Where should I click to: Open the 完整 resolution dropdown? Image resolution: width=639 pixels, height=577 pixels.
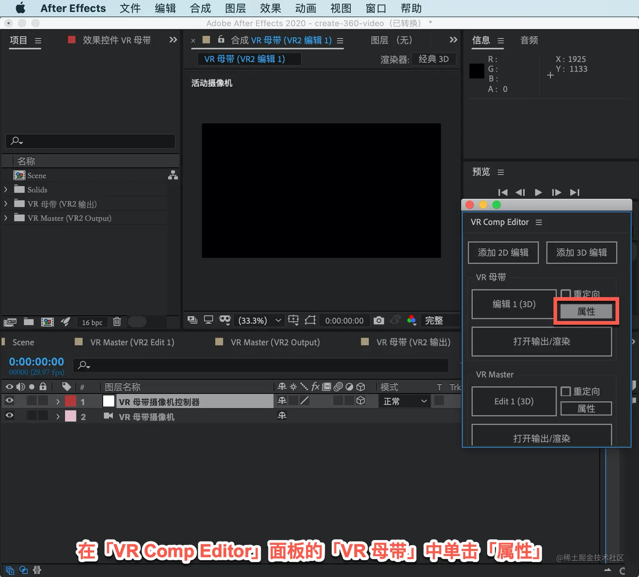439,320
